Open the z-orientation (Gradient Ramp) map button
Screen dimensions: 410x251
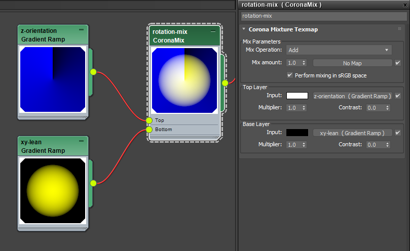point(352,96)
